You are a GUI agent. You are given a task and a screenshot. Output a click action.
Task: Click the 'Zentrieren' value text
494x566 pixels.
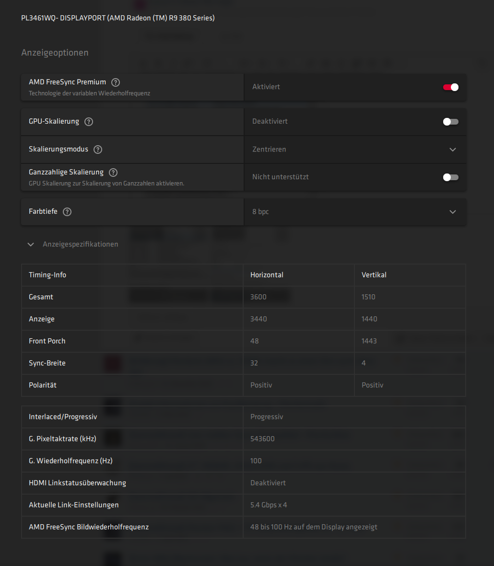[x=269, y=150]
